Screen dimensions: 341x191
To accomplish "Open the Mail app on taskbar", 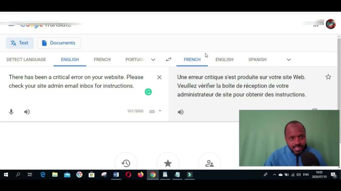I will [x=67, y=174].
